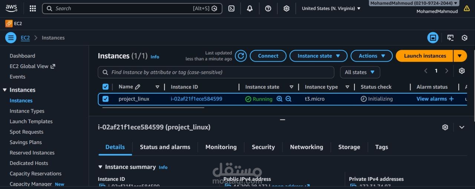475x189 pixels.
Task: Open the All states filter dropdown
Action: coord(360,72)
